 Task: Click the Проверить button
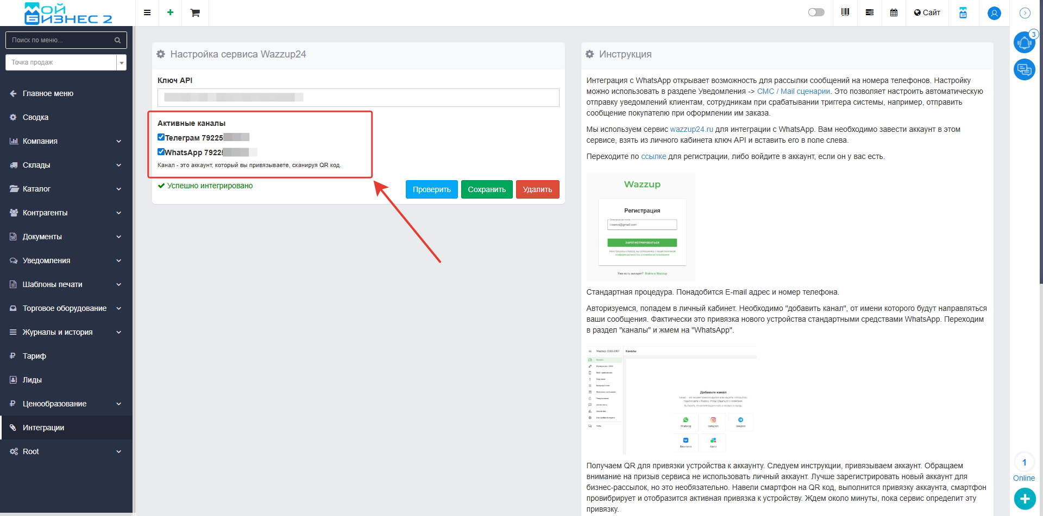pos(431,189)
